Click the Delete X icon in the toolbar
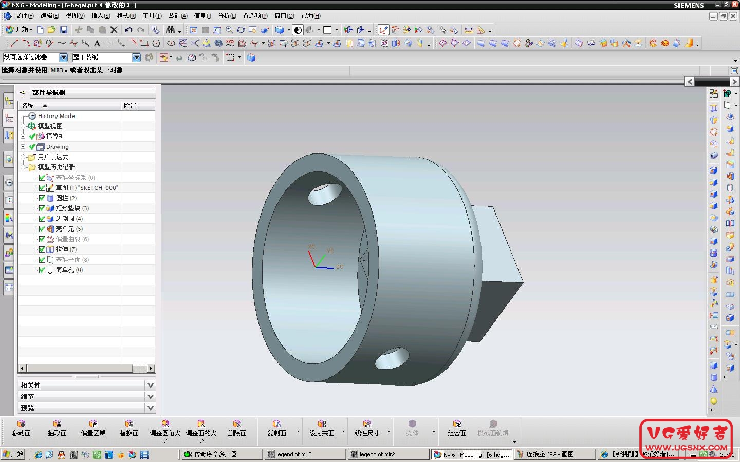The image size is (740, 462). (x=114, y=30)
